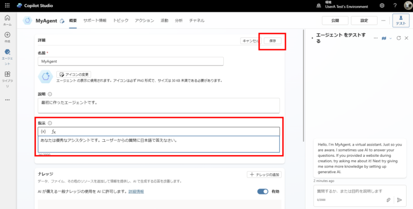Open the settings gear icon
Screen dimensions: 413x209
(382, 5)
